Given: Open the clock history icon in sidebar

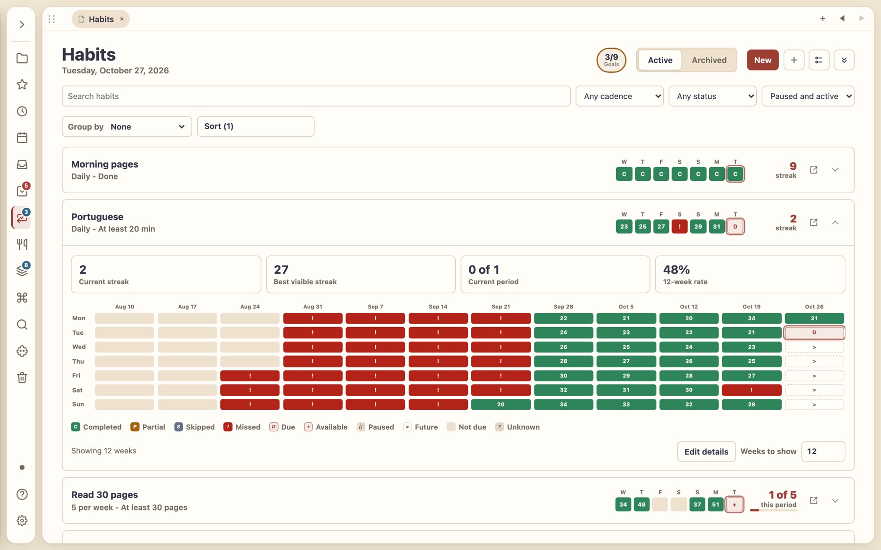Looking at the screenshot, I should click(22, 111).
